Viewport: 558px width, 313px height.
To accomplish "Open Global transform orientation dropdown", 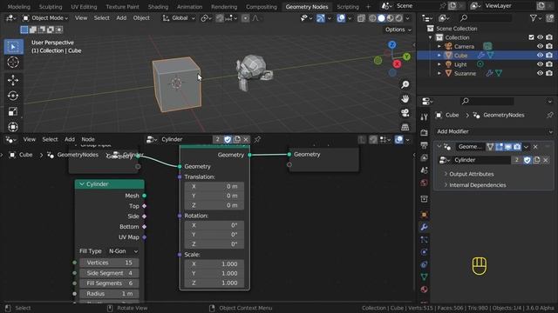I will click(x=179, y=18).
